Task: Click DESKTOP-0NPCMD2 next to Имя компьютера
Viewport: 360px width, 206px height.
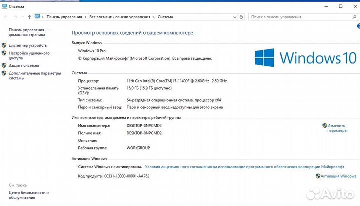Action: click(144, 126)
